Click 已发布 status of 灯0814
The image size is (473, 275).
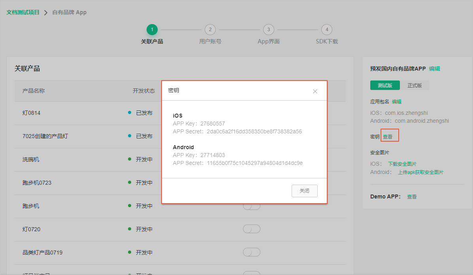click(x=144, y=113)
